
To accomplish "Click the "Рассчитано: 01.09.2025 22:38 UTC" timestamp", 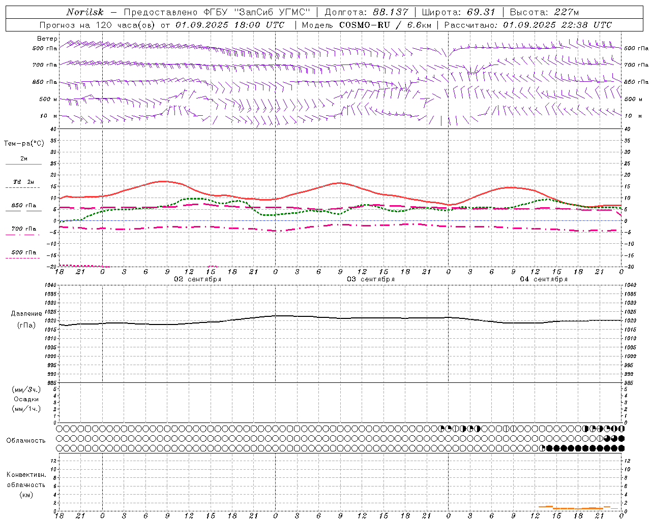I will [x=528, y=25].
